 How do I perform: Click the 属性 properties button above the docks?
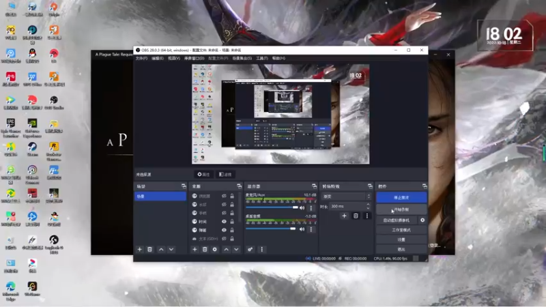203,175
